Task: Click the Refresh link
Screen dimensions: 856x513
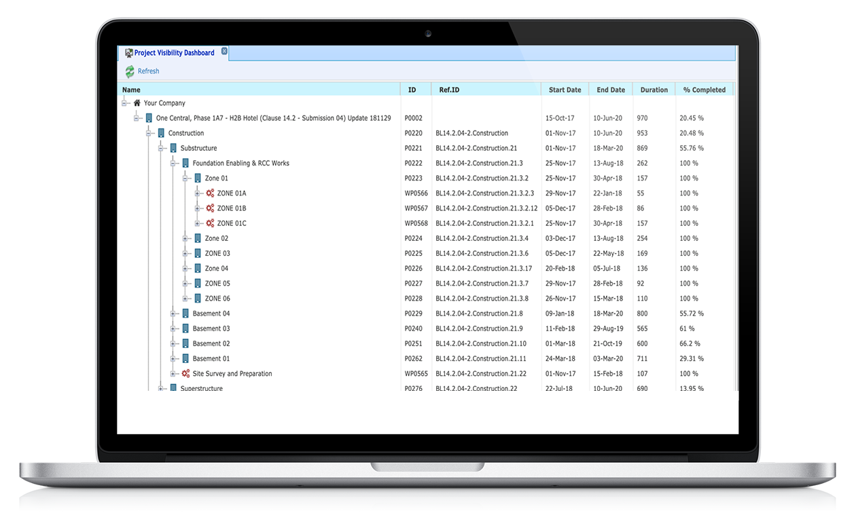Action: 149,71
